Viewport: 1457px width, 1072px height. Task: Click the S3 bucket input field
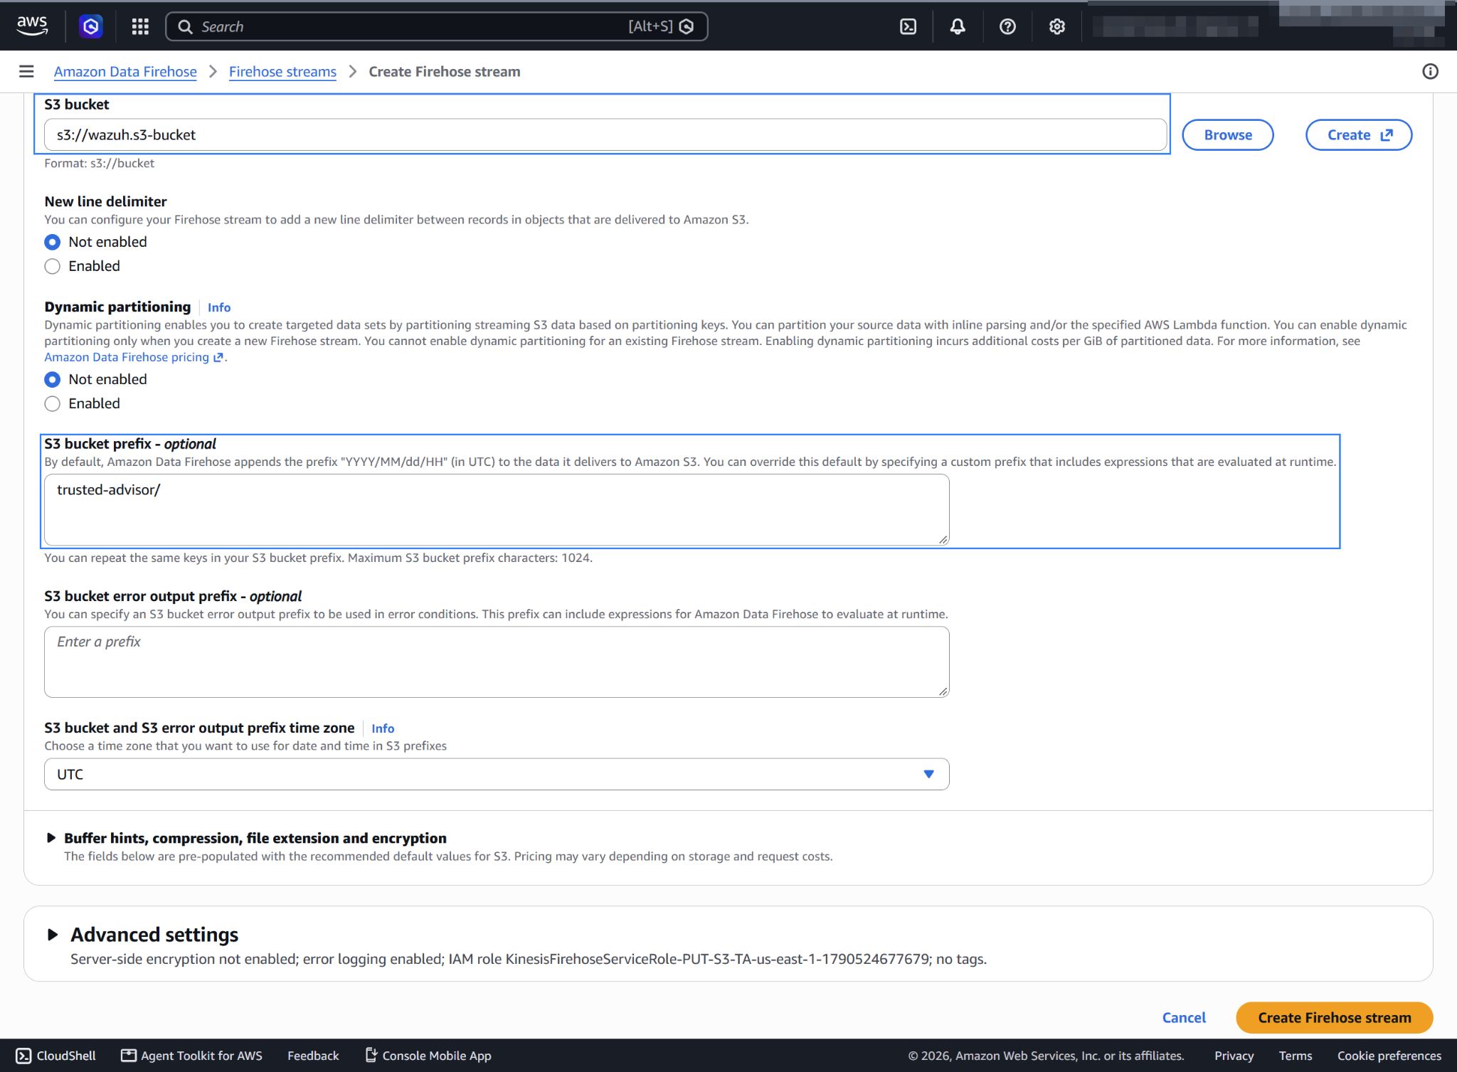point(605,134)
